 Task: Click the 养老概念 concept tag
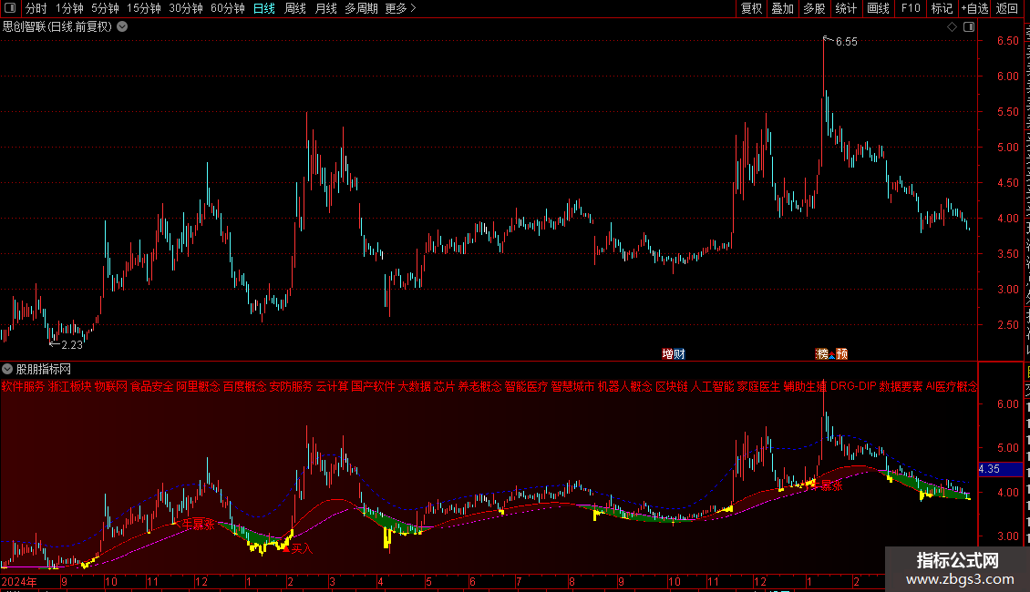coord(479,386)
